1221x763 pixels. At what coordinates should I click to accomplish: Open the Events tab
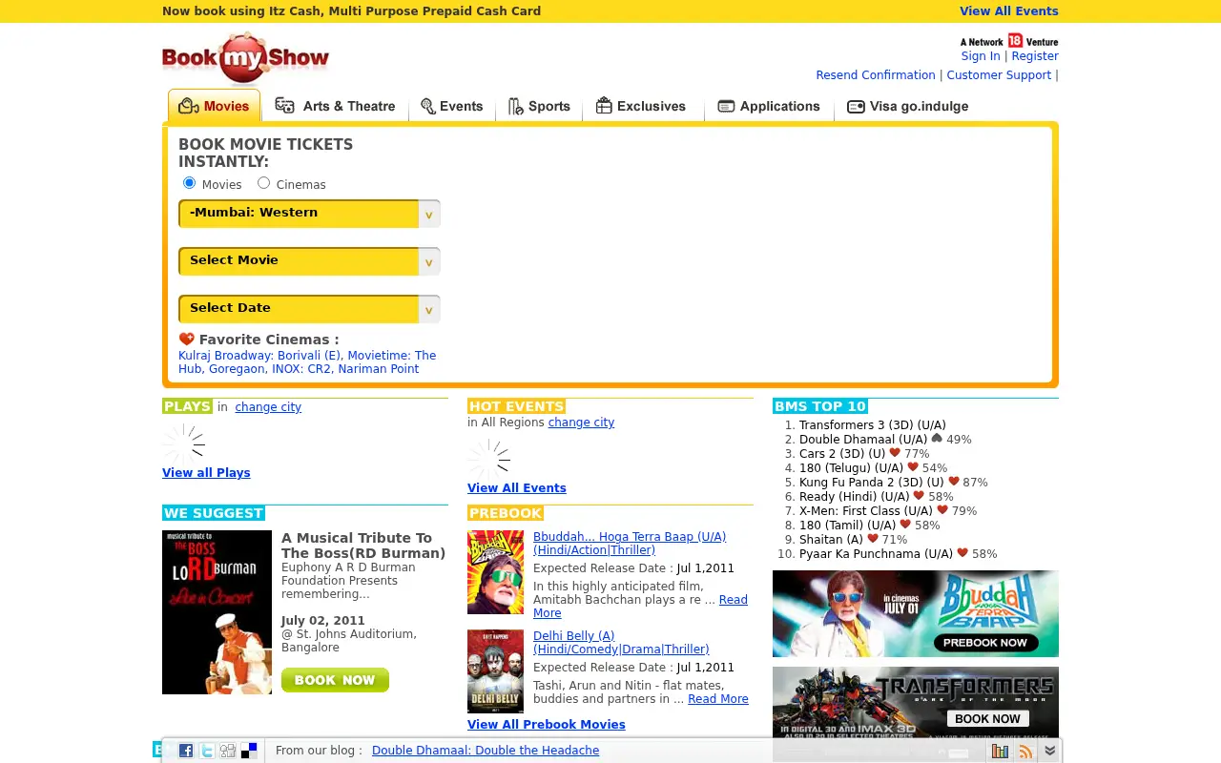coord(452,106)
